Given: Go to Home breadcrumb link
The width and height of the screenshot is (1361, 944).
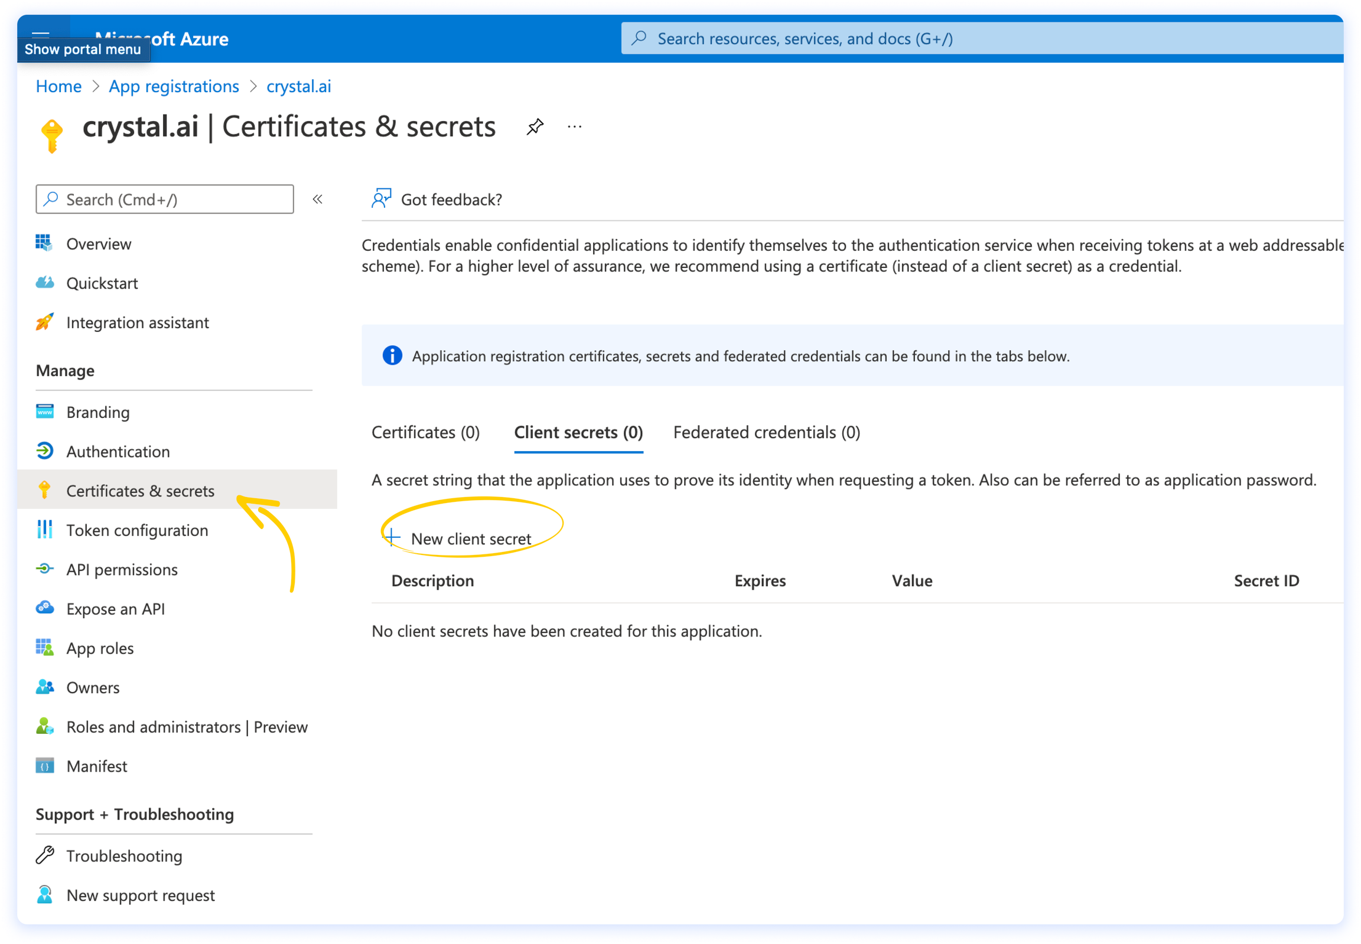Looking at the screenshot, I should (x=58, y=86).
